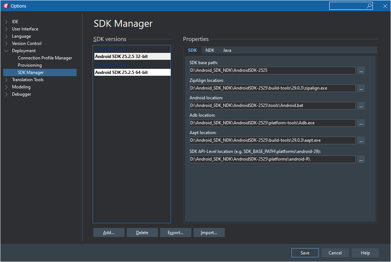Image resolution: width=391 pixels, height=262 pixels.
Task: Click the Import... button
Action: (x=209, y=233)
